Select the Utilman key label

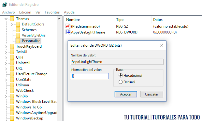22,85
